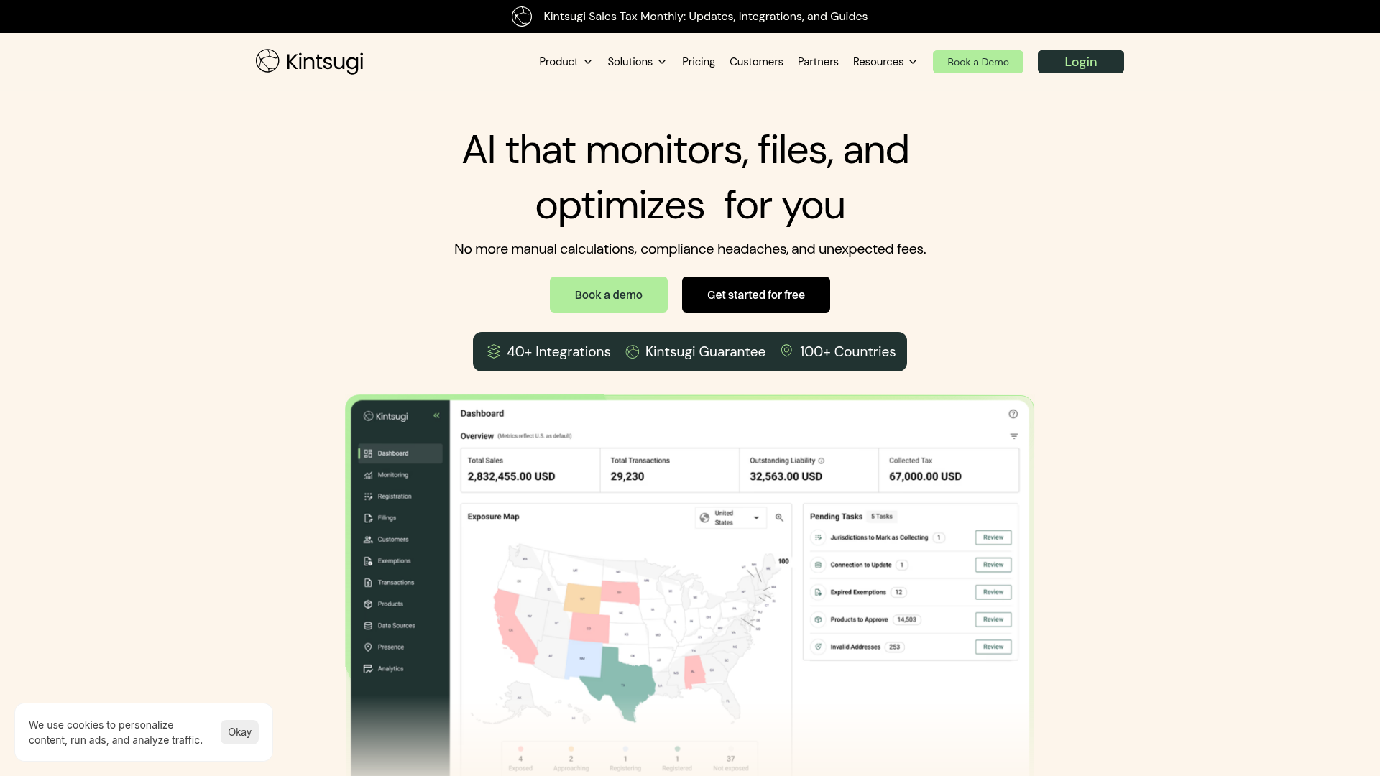The width and height of the screenshot is (1380, 776).
Task: Open the Partners page
Action: pos(818,62)
